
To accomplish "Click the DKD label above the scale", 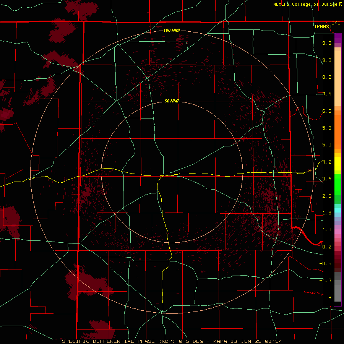I will (x=336, y=23).
